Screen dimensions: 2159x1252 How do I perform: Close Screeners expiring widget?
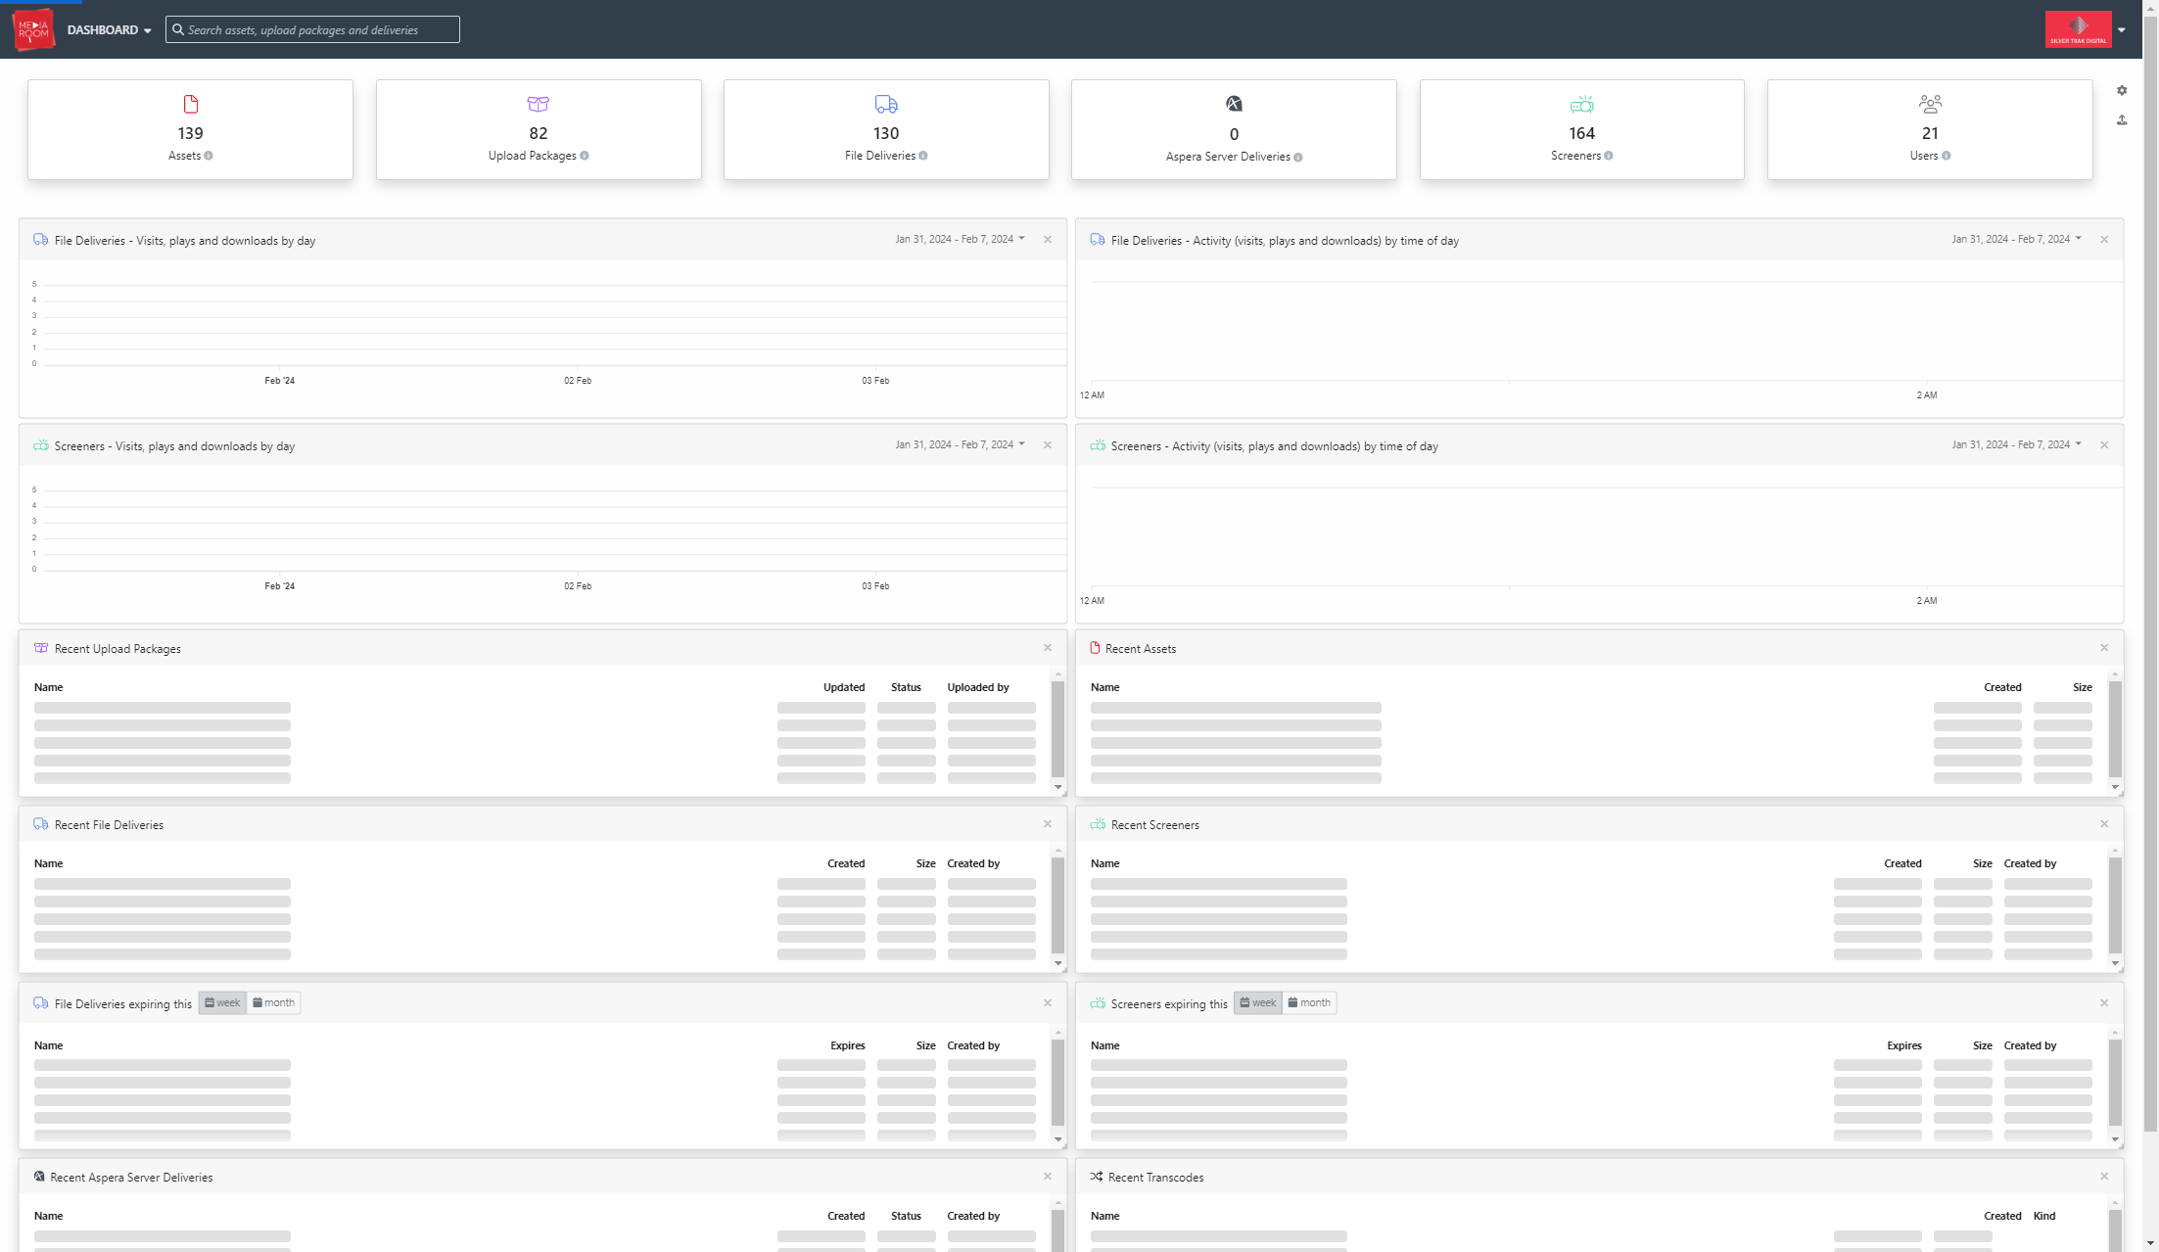point(2104,1002)
